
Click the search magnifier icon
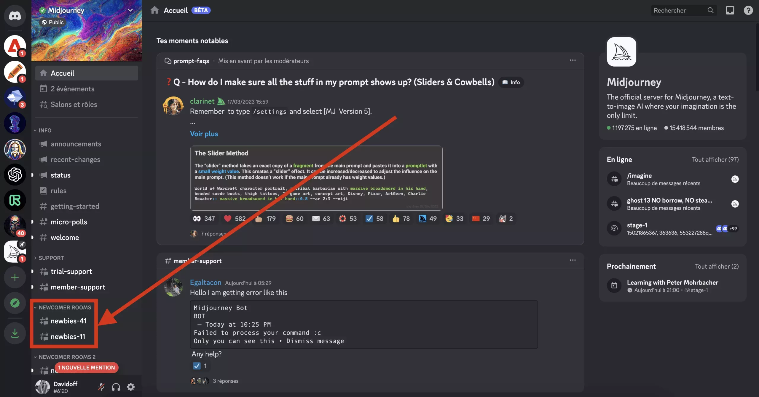(710, 10)
